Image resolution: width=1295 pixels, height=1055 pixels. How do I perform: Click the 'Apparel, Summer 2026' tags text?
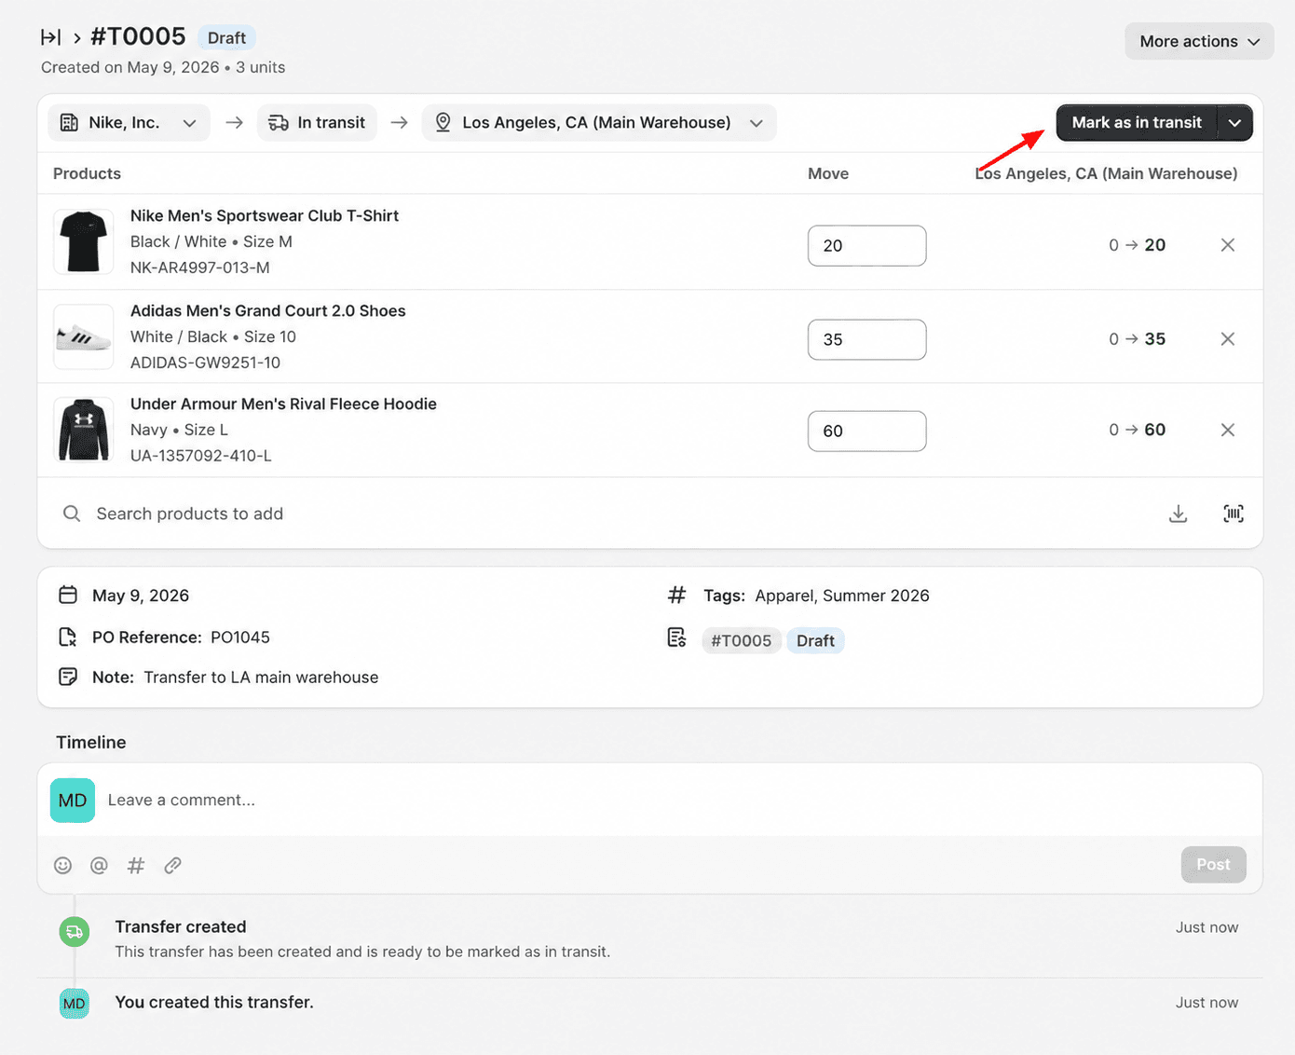(842, 596)
